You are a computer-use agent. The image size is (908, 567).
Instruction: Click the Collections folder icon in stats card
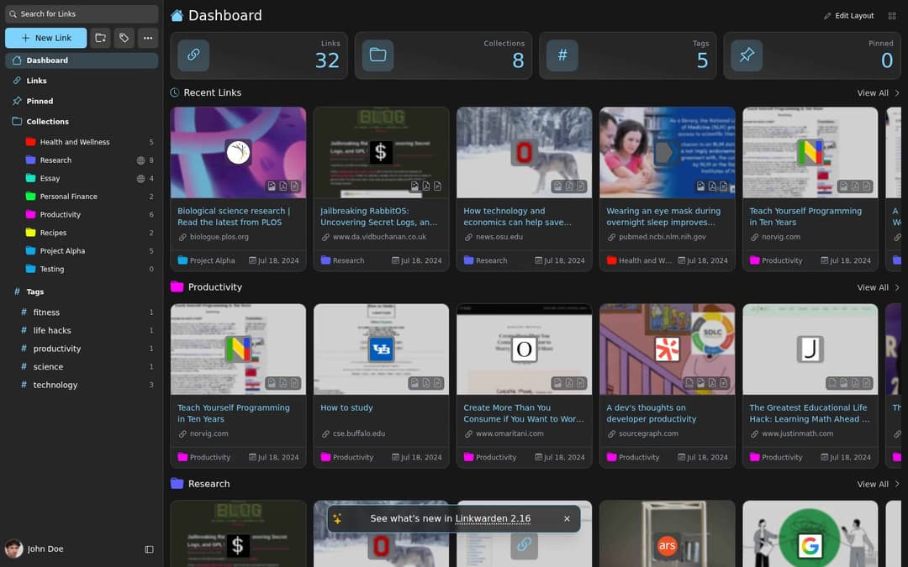[377, 55]
